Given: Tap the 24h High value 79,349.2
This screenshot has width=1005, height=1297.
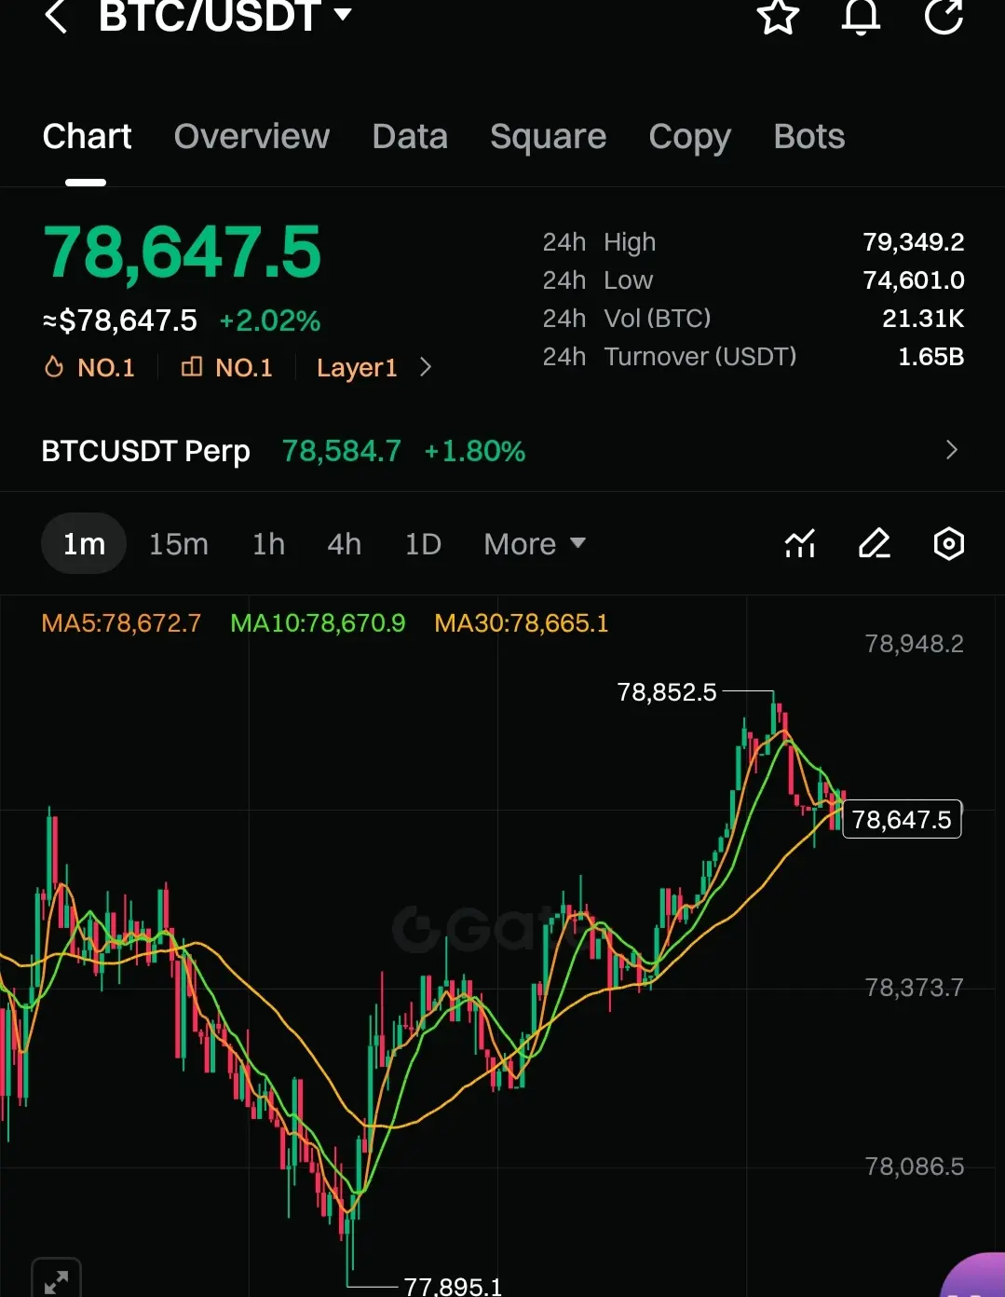Looking at the screenshot, I should pos(914,242).
